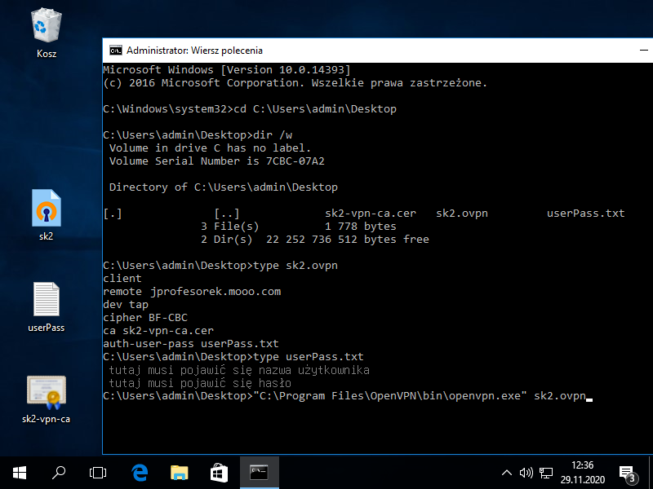Click userPass.txt in the dir listing
This screenshot has height=489, width=653.
click(585, 214)
